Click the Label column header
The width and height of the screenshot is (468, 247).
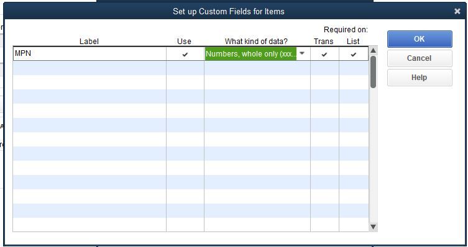tap(89, 42)
